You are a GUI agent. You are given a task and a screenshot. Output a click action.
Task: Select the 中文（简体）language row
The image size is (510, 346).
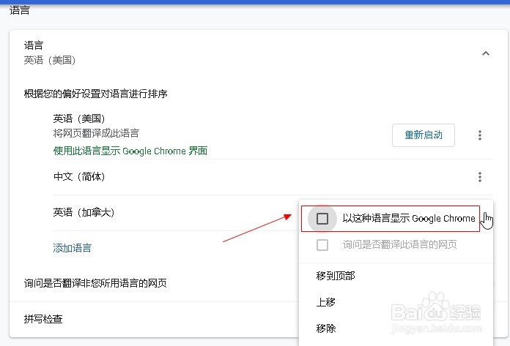pyautogui.click(x=273, y=177)
